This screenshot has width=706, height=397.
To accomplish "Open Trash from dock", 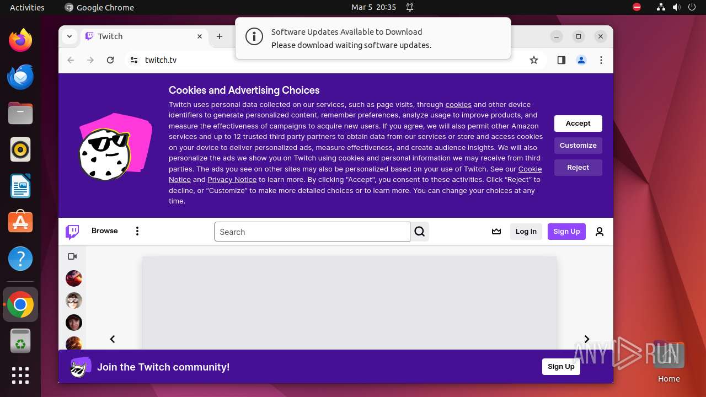I will coord(20,341).
